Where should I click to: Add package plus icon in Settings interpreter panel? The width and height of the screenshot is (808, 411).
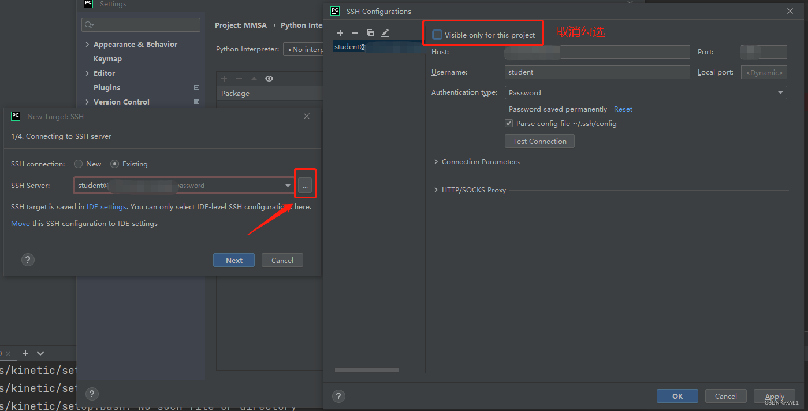pyautogui.click(x=224, y=79)
